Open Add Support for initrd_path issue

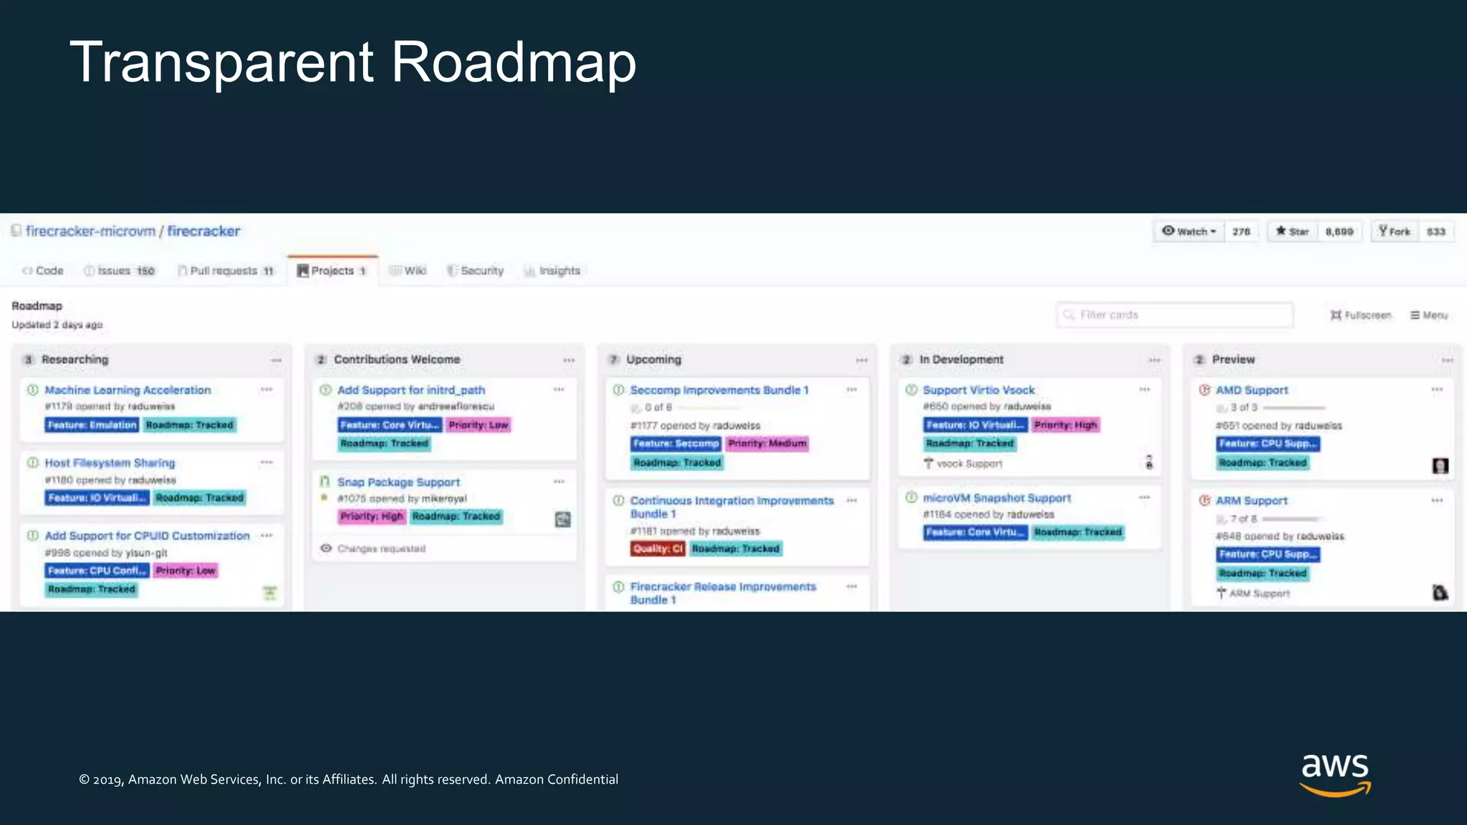411,390
